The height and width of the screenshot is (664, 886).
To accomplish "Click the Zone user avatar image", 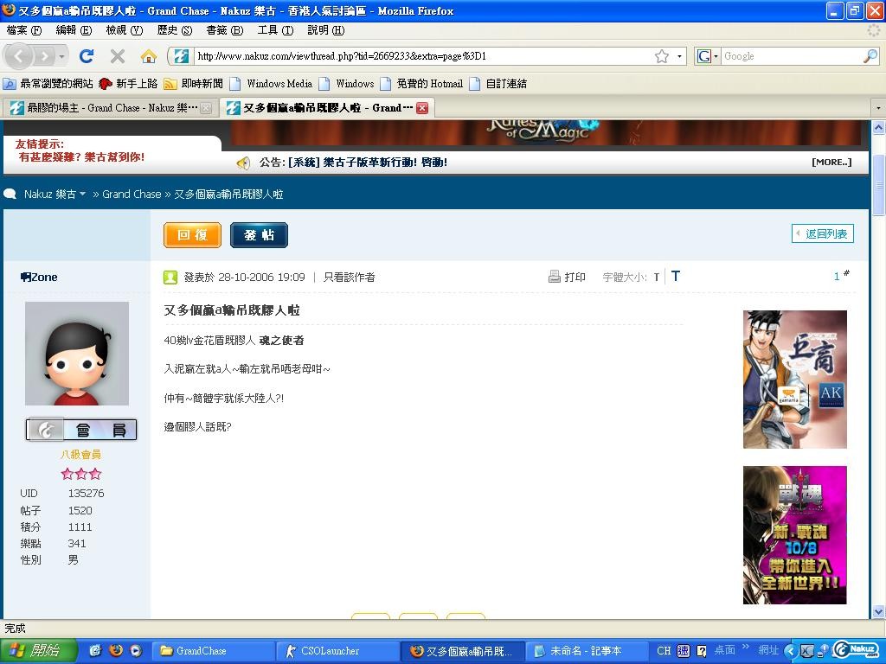I will click(x=77, y=354).
